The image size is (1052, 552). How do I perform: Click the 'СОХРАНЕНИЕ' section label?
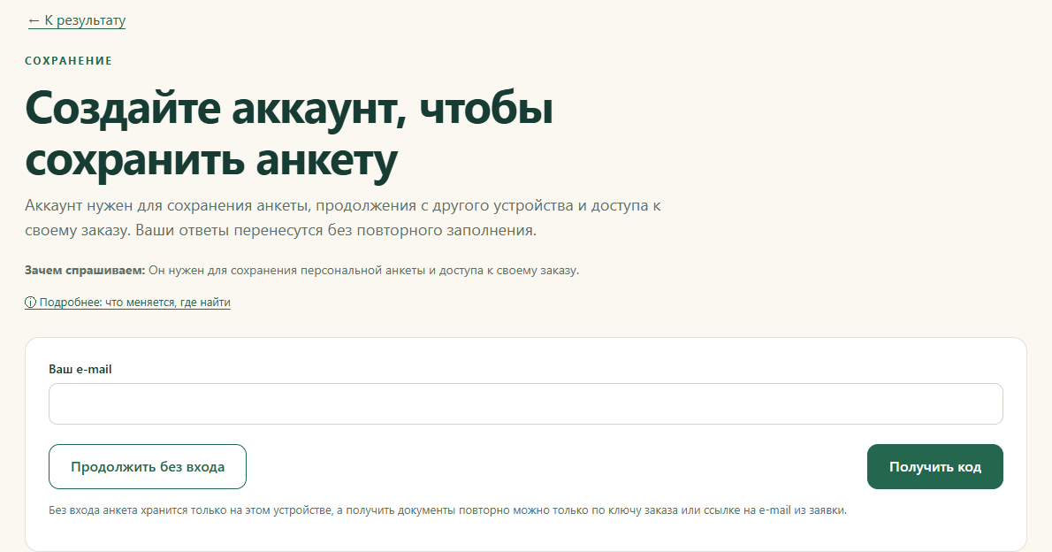point(68,60)
